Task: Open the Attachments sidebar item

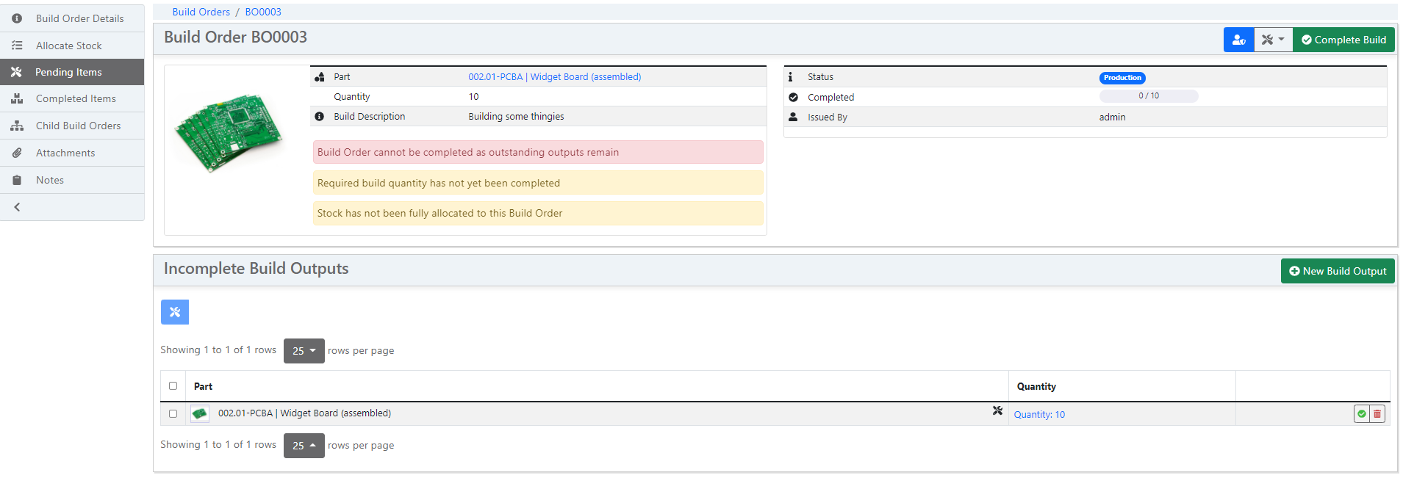Action: point(65,153)
